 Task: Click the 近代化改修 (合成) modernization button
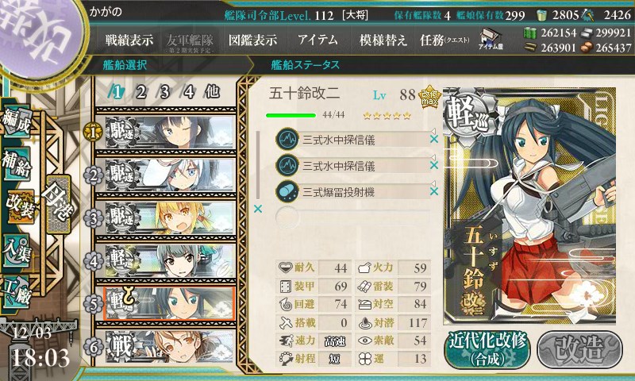(x=487, y=350)
